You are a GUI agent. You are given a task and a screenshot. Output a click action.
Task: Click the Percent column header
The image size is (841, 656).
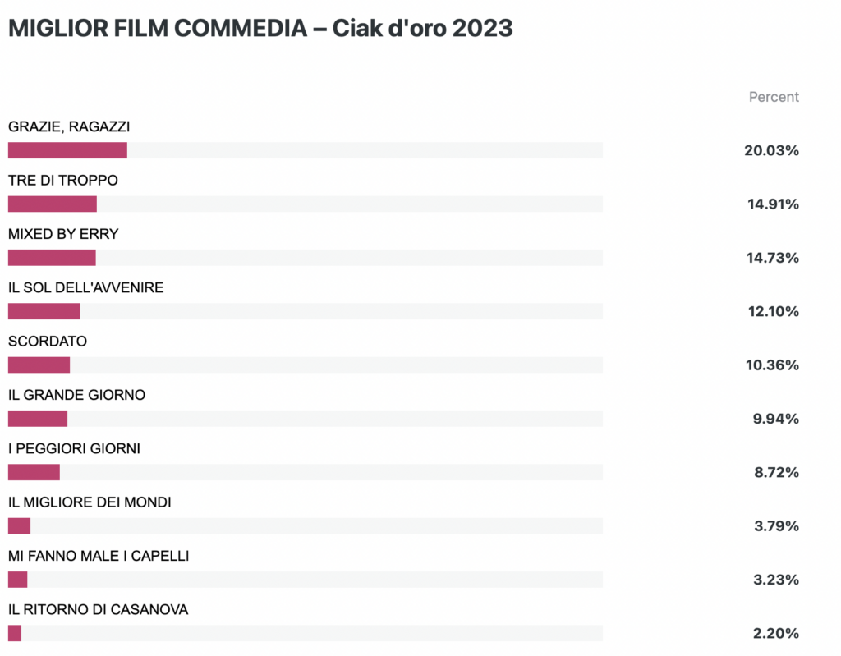click(774, 97)
